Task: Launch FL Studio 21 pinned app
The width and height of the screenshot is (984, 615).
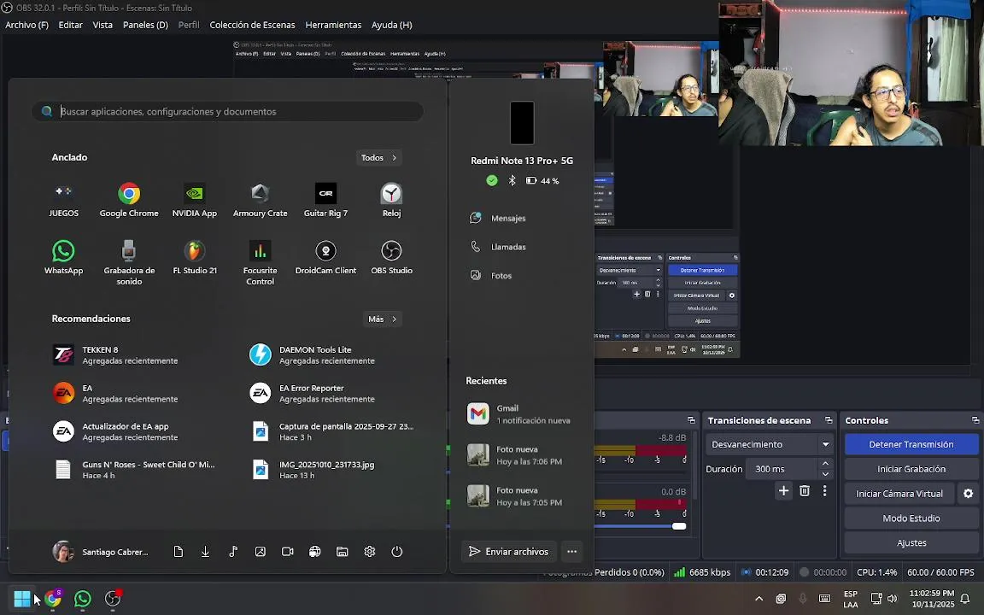Action: [195, 258]
